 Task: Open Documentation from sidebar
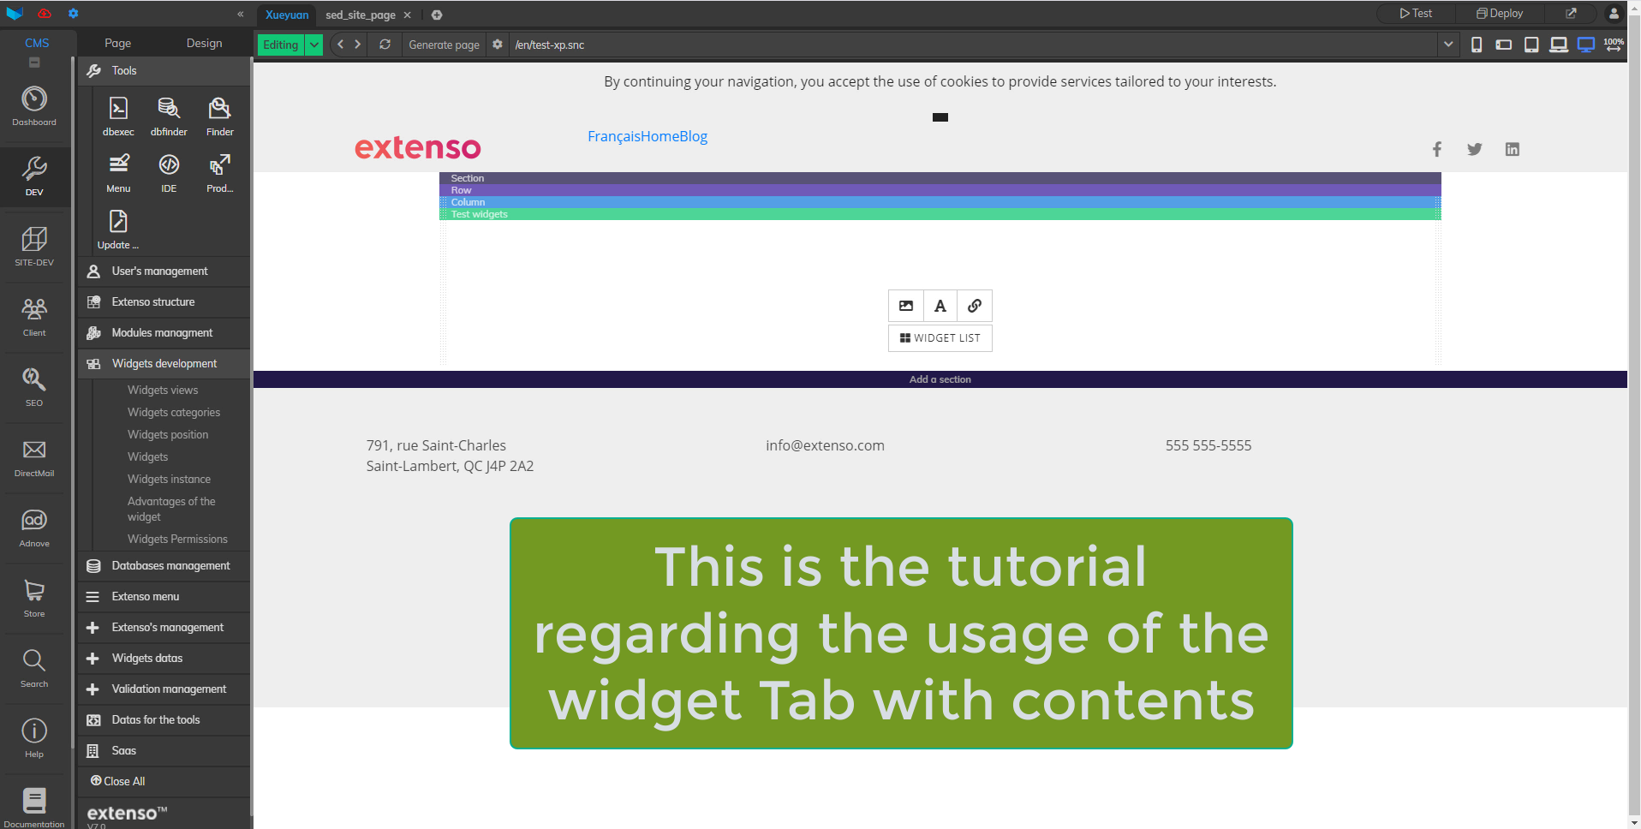tap(34, 808)
